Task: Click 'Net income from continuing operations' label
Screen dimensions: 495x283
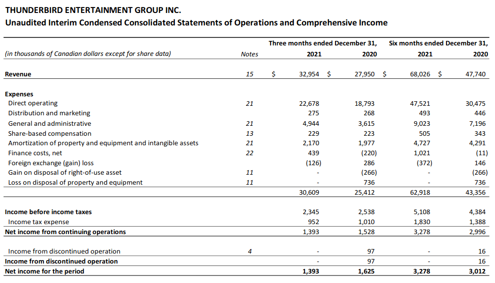Action: click(x=65, y=232)
